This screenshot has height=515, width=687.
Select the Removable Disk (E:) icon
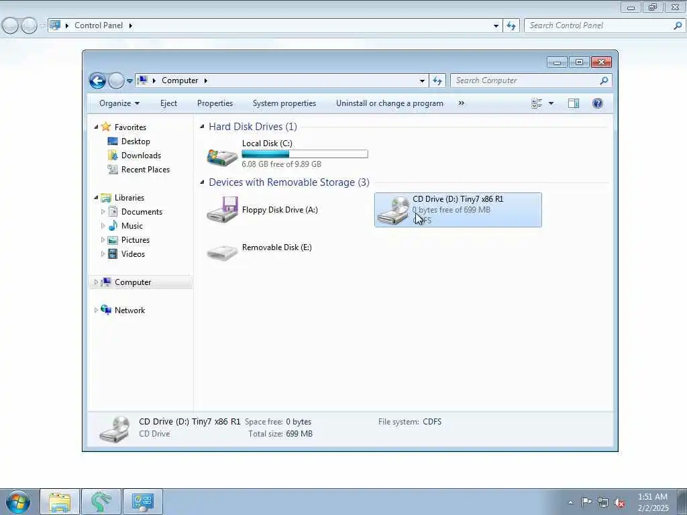pos(222,252)
